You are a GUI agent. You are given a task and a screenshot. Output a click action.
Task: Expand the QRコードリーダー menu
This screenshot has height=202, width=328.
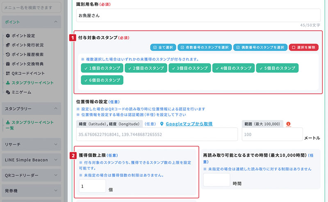pyautogui.click(x=55, y=175)
